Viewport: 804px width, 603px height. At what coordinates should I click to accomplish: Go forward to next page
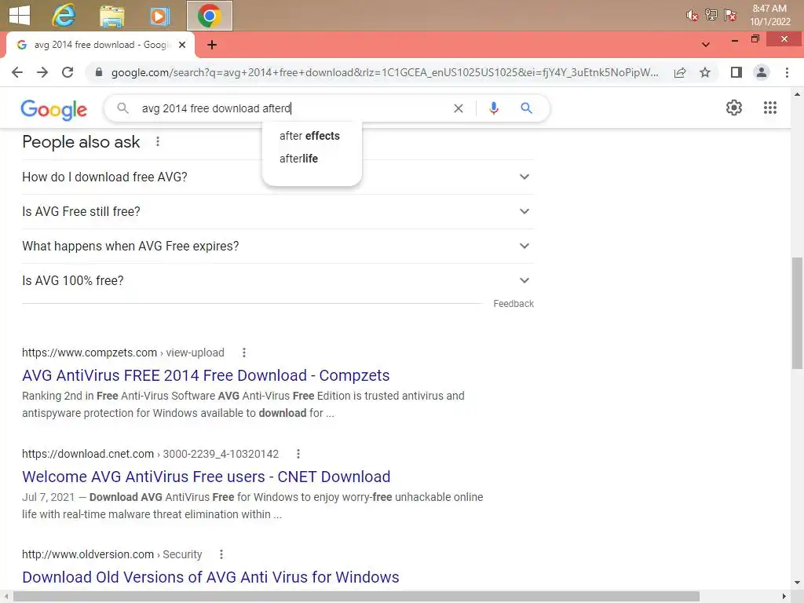[x=42, y=72]
